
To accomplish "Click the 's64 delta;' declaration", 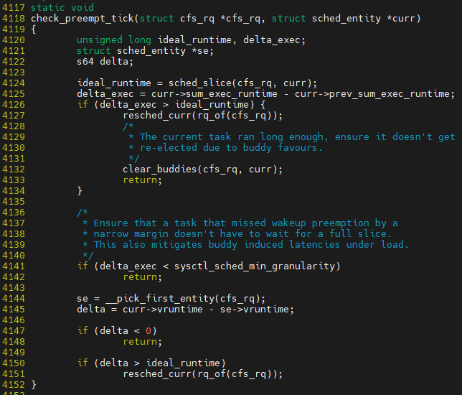I will tap(105, 62).
